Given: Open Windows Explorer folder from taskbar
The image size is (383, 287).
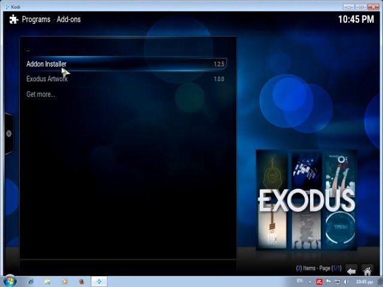Looking at the screenshot, I should (48, 282).
